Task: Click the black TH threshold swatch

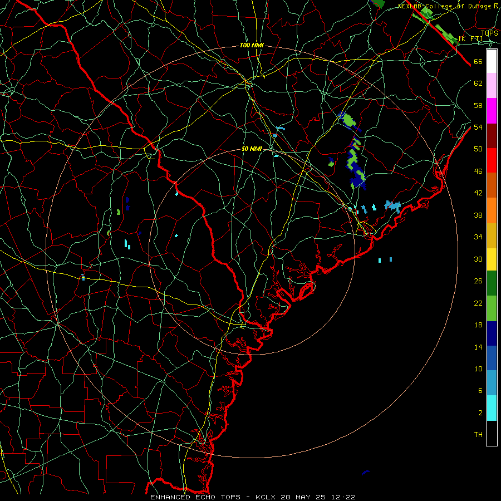Action: 492,433
